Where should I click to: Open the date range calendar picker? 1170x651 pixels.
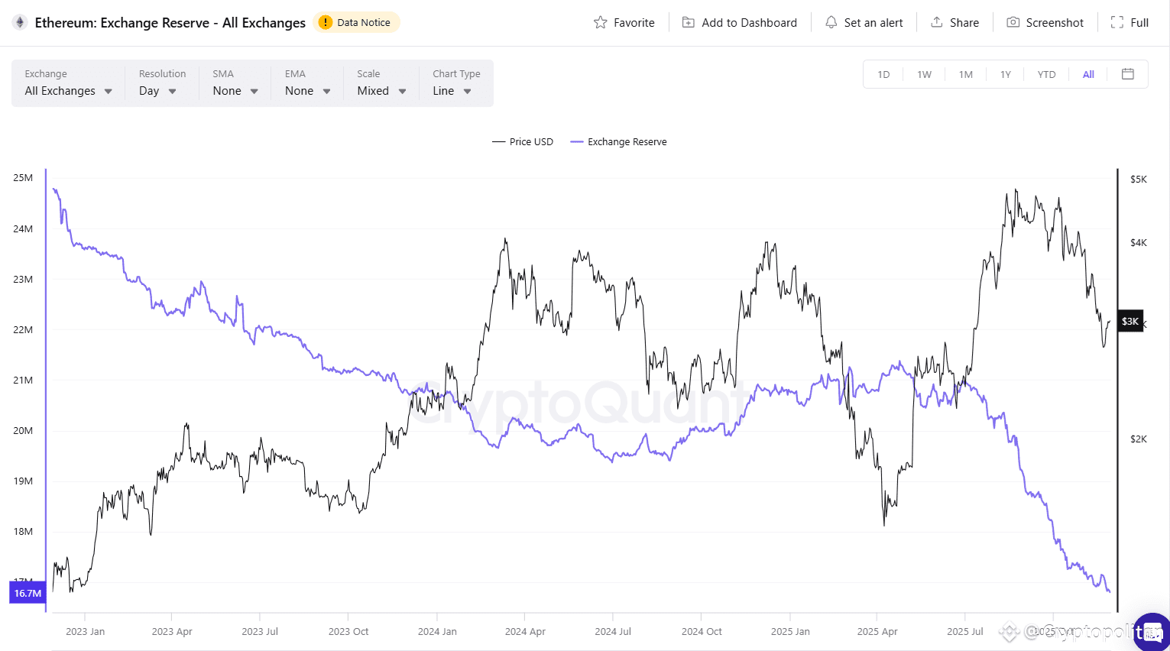[x=1129, y=74]
